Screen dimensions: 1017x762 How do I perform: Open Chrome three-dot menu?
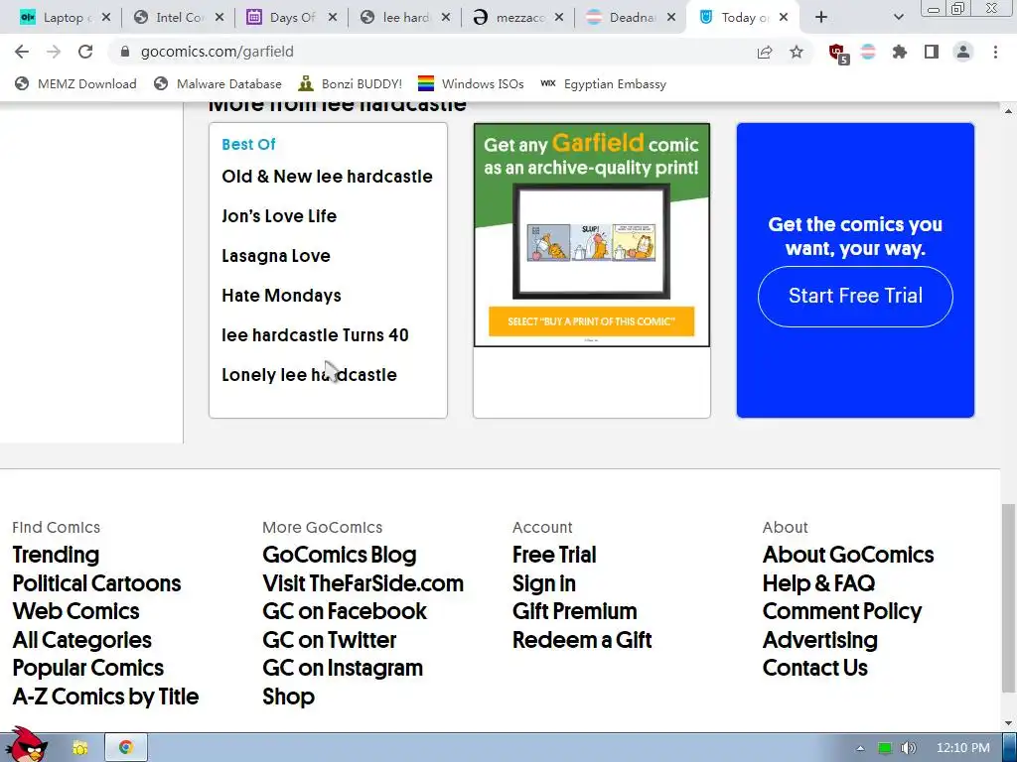click(995, 52)
